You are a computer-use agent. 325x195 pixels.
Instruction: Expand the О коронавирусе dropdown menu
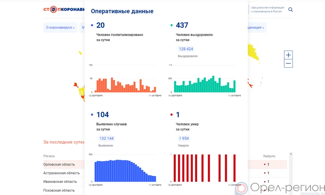(60, 28)
